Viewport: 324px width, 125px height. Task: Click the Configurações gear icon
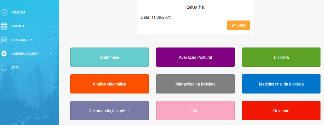tap(4, 54)
